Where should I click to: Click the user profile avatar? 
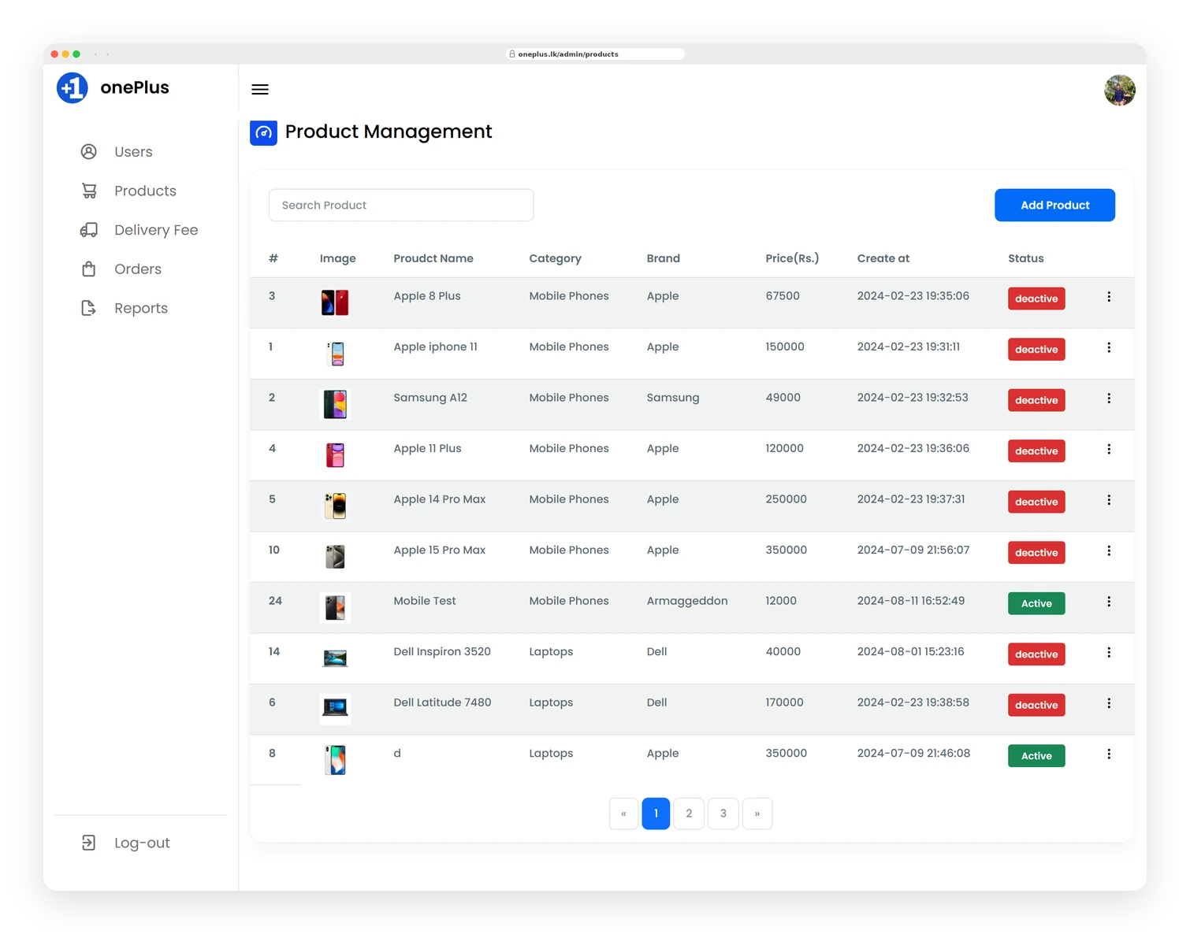point(1119,91)
